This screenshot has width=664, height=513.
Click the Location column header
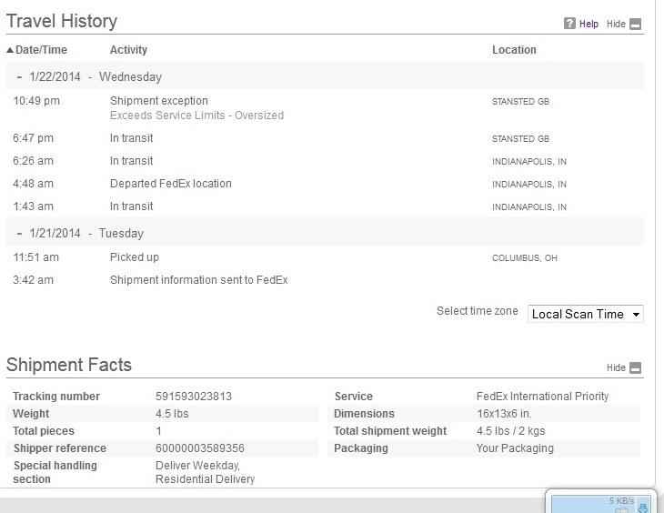[514, 50]
